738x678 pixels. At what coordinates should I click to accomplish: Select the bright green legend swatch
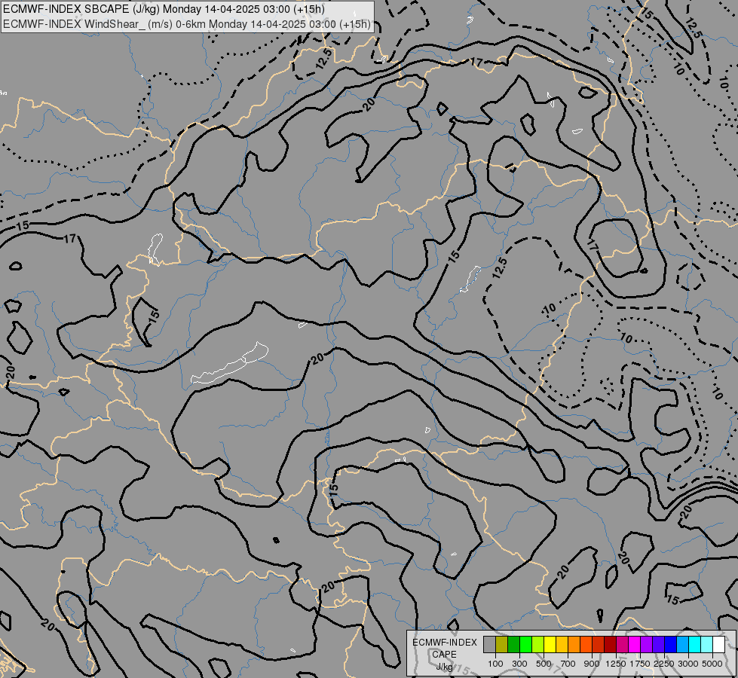pos(525,645)
